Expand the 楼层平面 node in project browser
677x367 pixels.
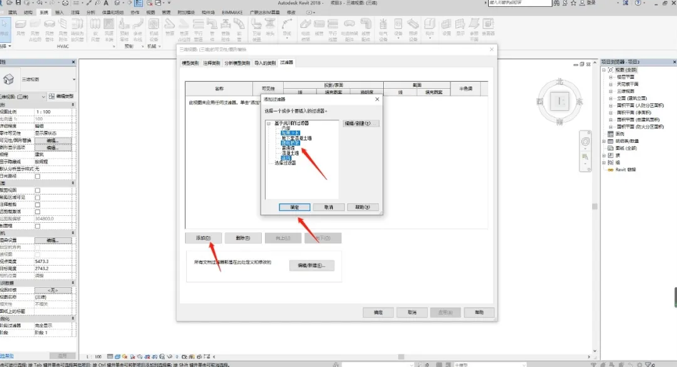tap(610, 77)
